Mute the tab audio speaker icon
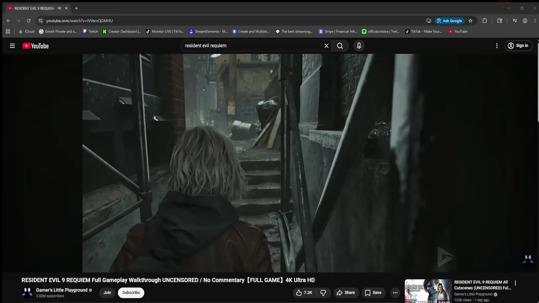Image resolution: width=539 pixels, height=303 pixels. (59, 8)
